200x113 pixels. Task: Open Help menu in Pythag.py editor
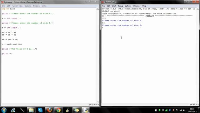point(44,6)
